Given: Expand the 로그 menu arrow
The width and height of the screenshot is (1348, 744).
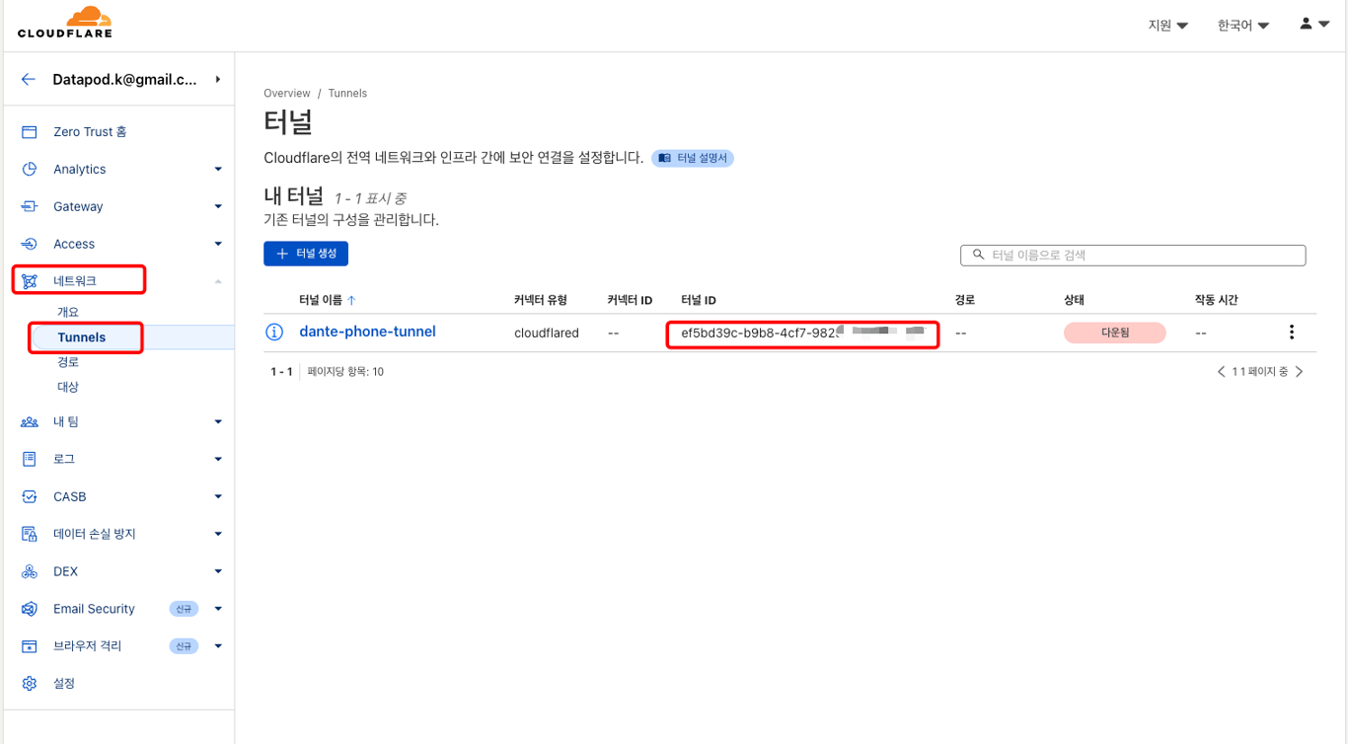Looking at the screenshot, I should pyautogui.click(x=218, y=460).
